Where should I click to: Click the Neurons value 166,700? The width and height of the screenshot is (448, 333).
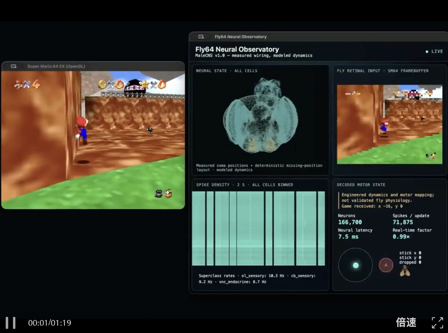[350, 222]
